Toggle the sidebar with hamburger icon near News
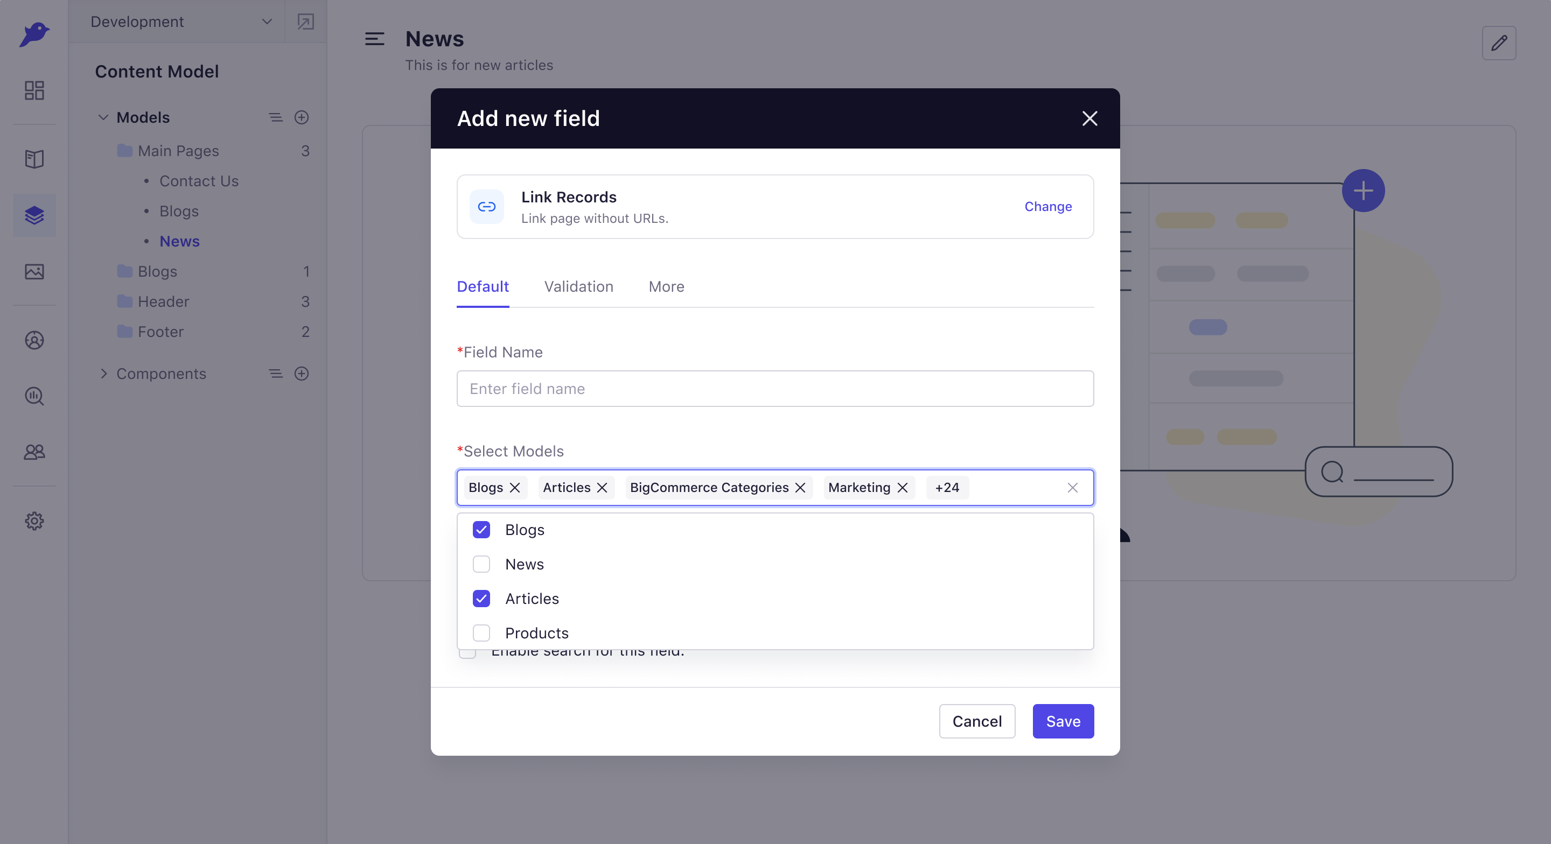Viewport: 1551px width, 844px height. coord(374,39)
